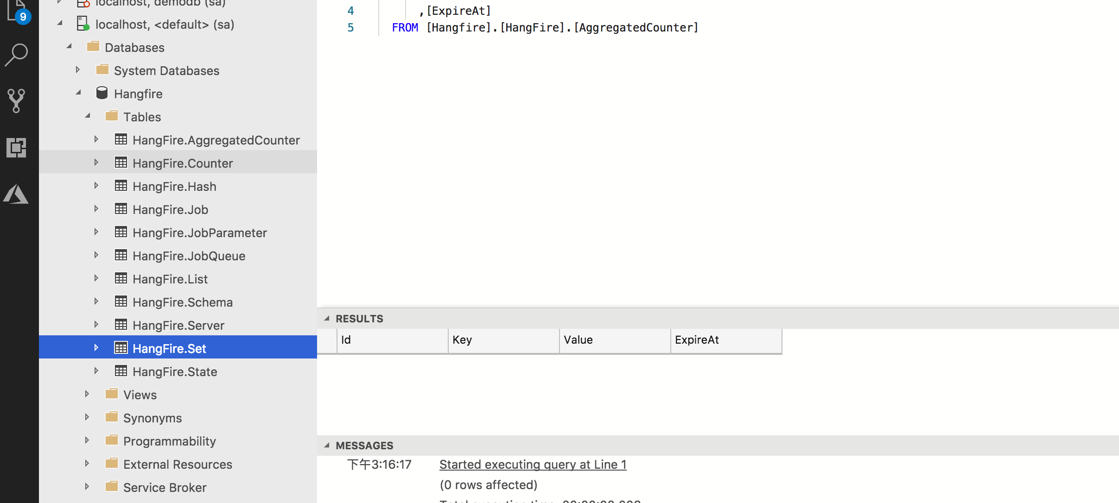Click table icon for HangFire.Counter
Viewport: 1119px width, 503px height.
tap(121, 163)
